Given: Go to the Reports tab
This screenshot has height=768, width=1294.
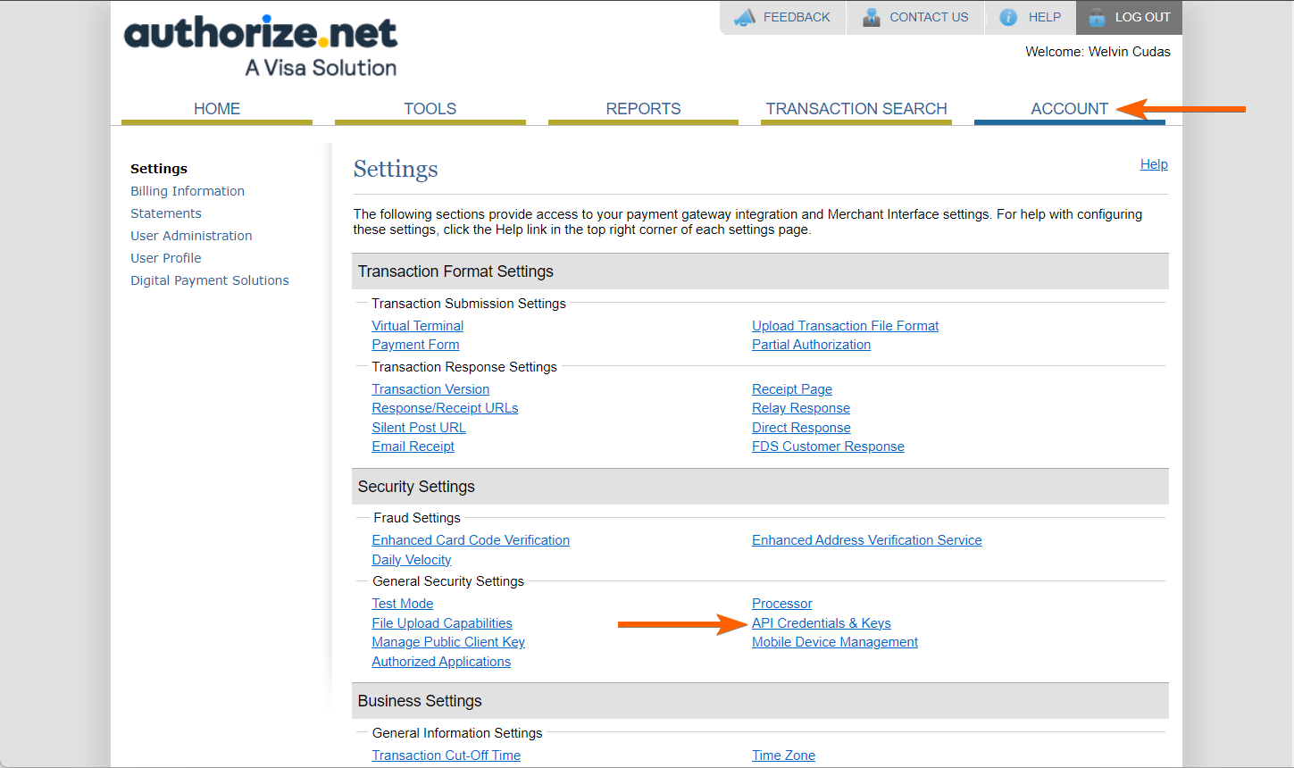Looking at the screenshot, I should tap(643, 109).
